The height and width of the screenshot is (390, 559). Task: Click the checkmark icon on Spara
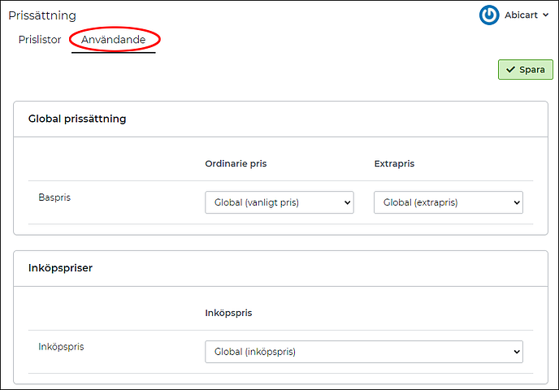510,70
